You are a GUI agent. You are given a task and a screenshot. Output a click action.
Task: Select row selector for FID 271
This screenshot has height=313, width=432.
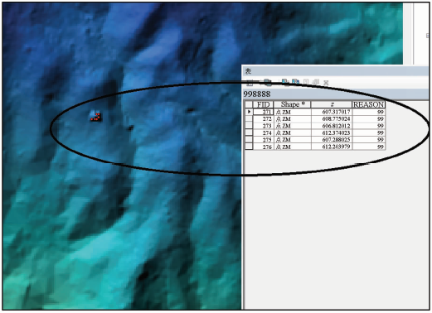[x=249, y=112]
